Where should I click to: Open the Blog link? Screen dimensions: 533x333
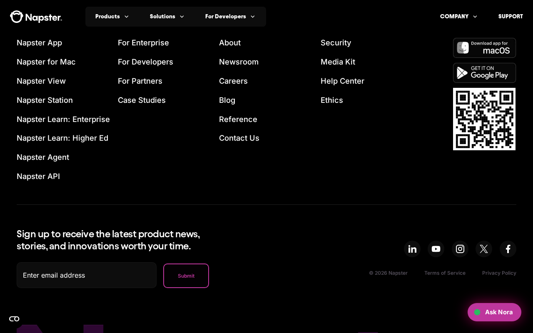227,100
